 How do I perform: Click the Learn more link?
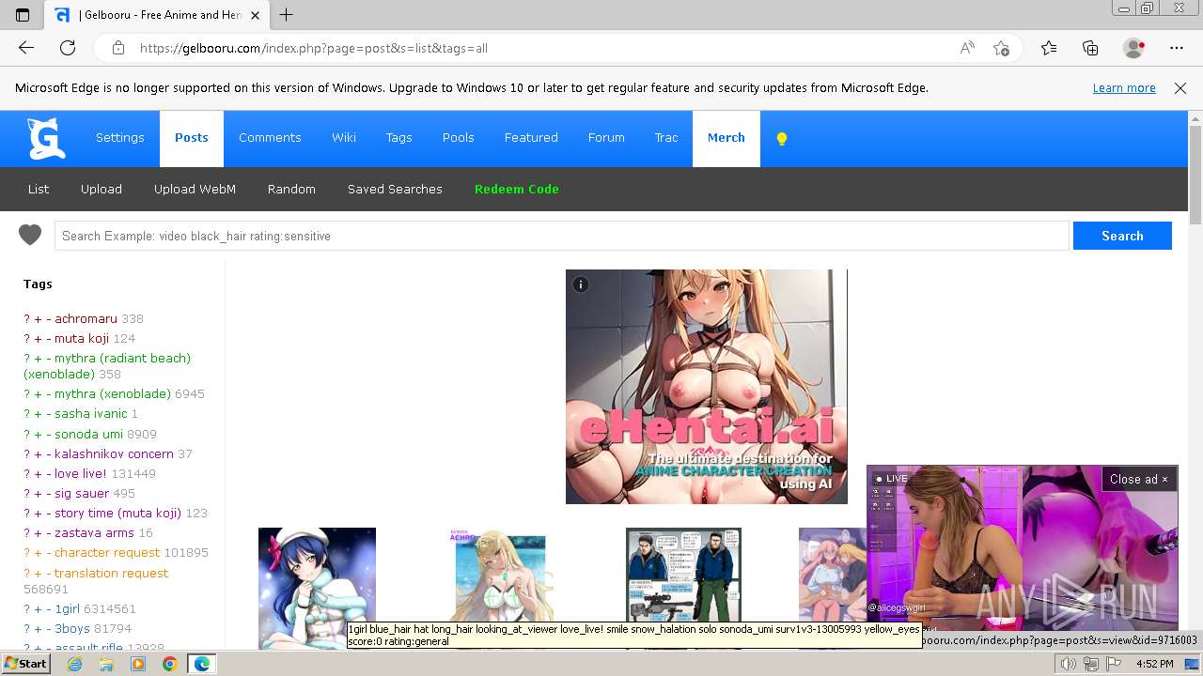click(1124, 88)
